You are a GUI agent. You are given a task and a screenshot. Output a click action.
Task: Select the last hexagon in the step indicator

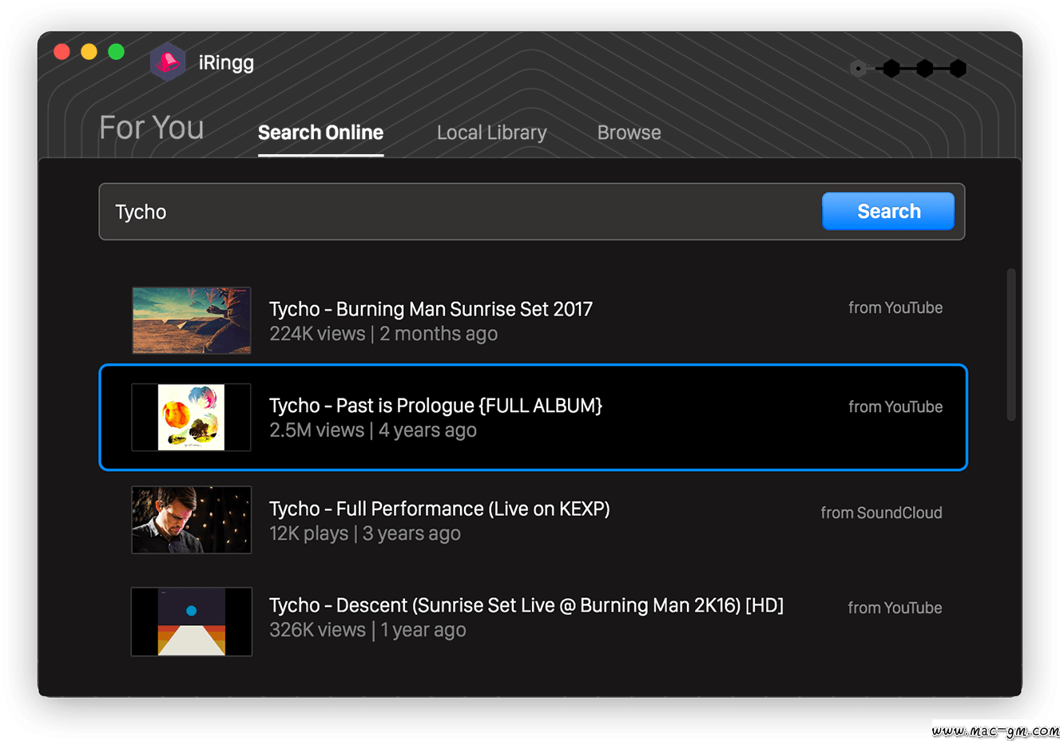[x=958, y=69]
